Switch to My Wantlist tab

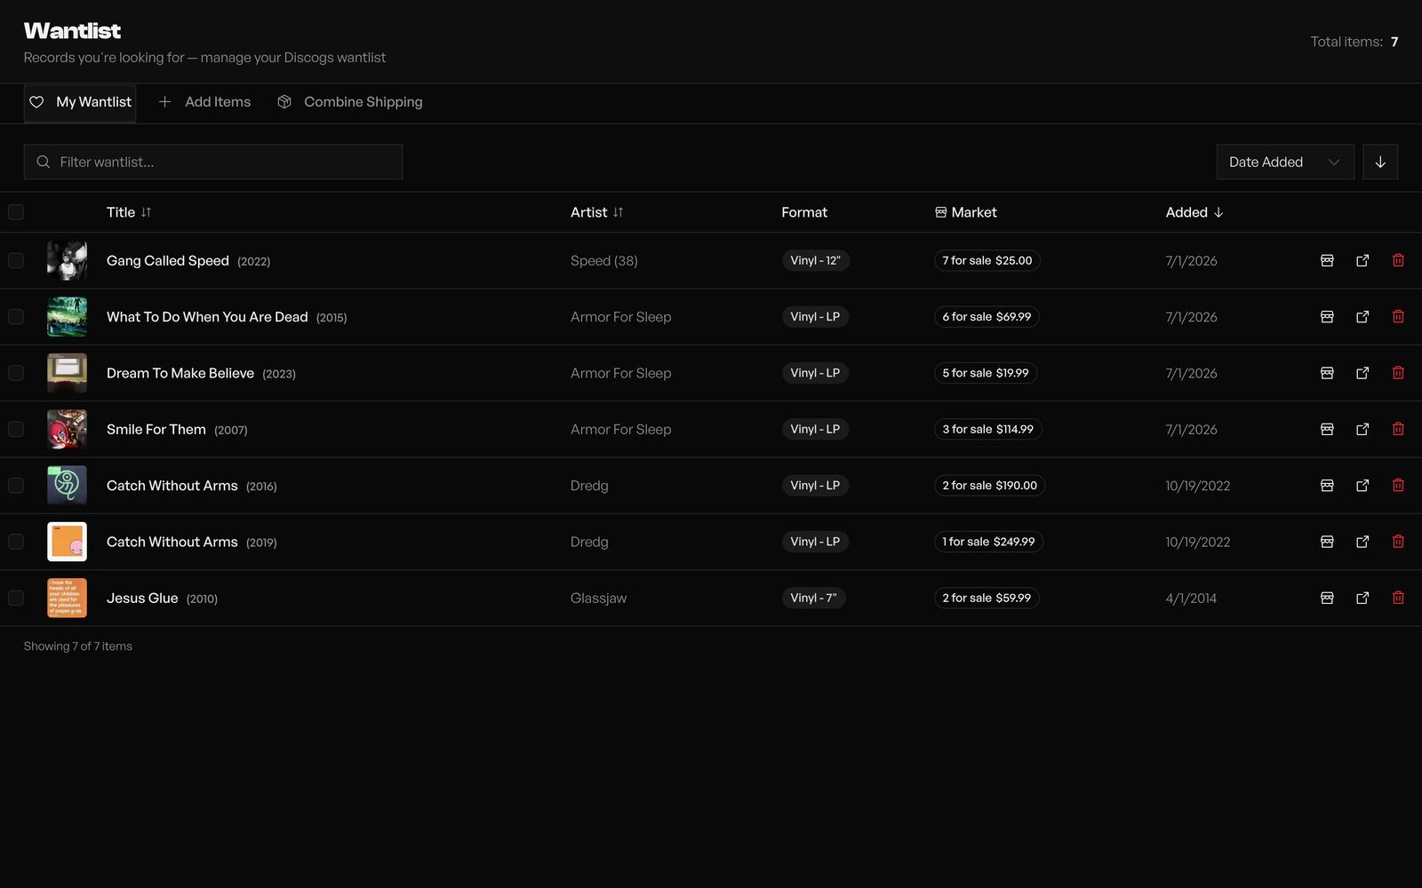pyautogui.click(x=80, y=102)
